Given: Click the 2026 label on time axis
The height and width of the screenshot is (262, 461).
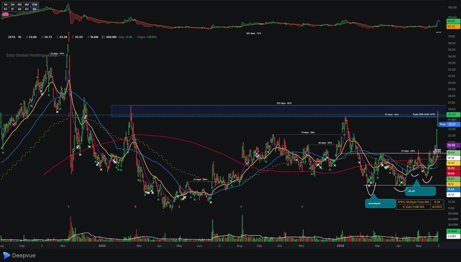Looking at the screenshot, I should (x=340, y=245).
